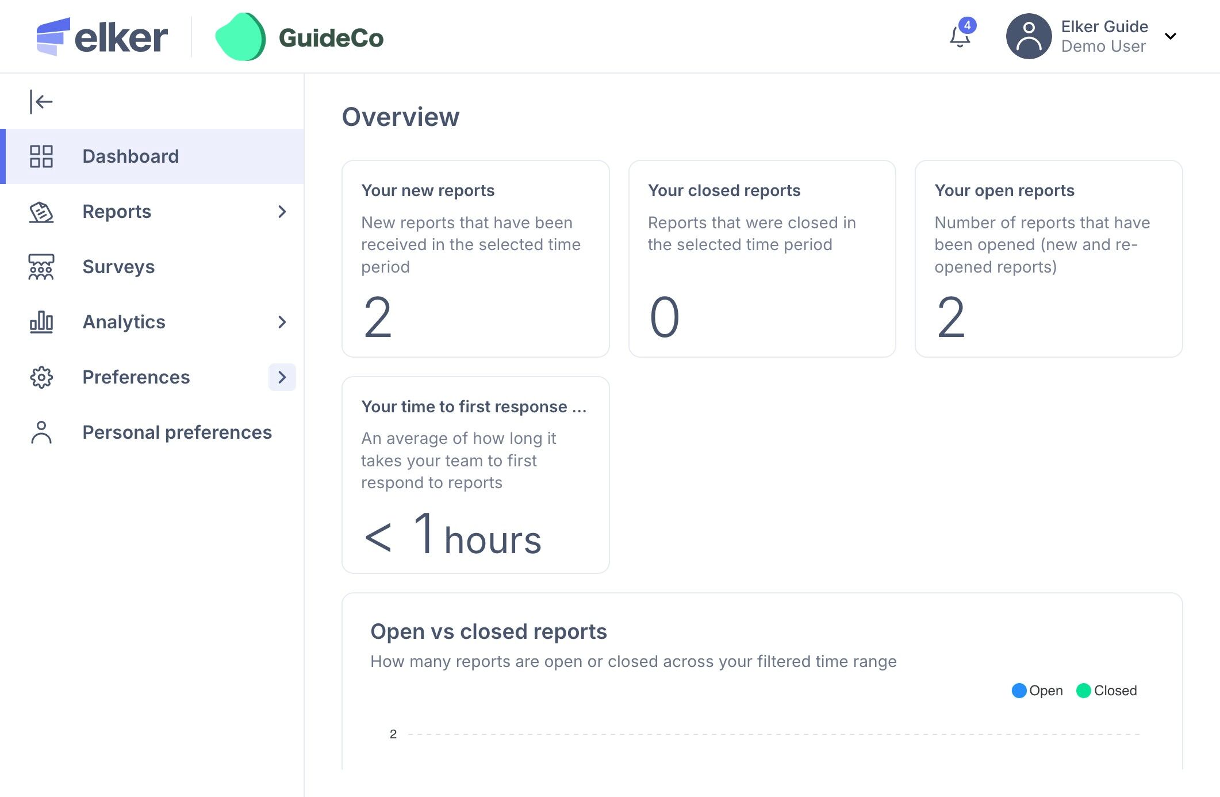1220x797 pixels.
Task: Click the GuideCo company logo
Action: (x=299, y=37)
